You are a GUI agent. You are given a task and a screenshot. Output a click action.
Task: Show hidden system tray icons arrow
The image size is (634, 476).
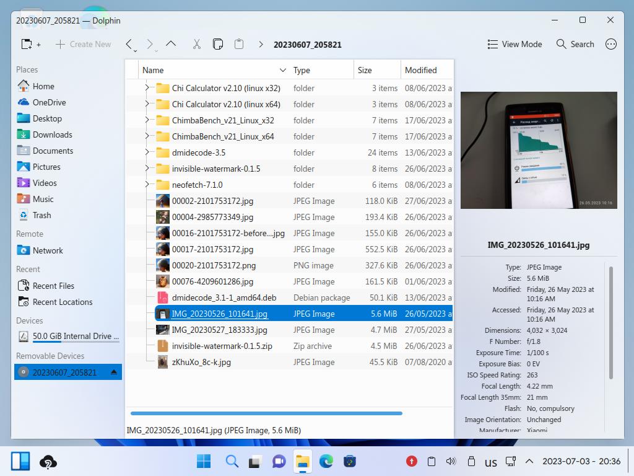pos(529,461)
